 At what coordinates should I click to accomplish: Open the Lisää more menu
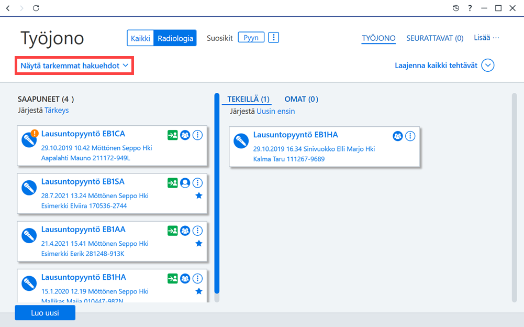pyautogui.click(x=486, y=38)
